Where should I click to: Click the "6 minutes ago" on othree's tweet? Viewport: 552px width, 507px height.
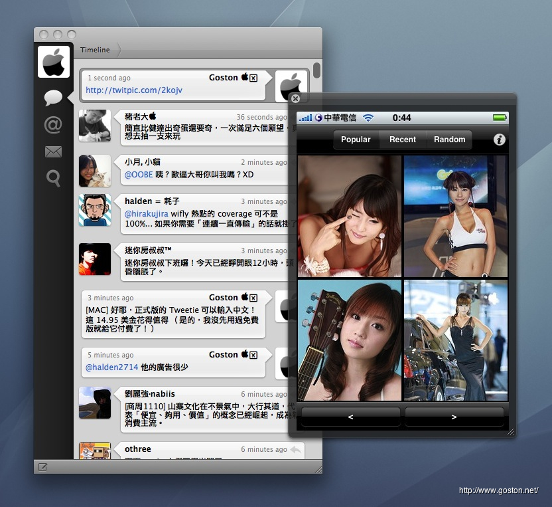click(x=264, y=450)
